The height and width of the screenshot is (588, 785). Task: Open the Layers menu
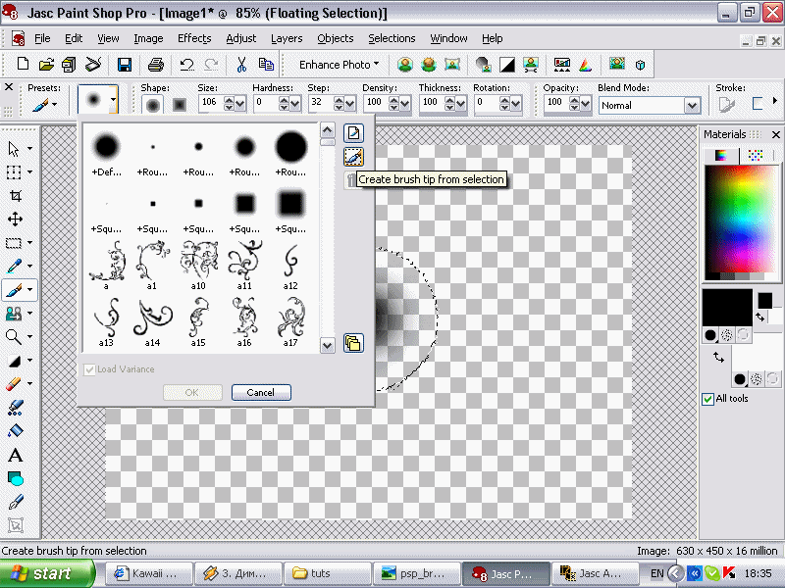pos(287,38)
